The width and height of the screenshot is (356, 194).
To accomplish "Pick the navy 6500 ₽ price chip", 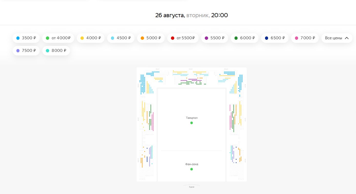I will pyautogui.click(x=275, y=38).
